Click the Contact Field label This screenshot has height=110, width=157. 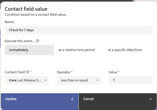(15, 72)
